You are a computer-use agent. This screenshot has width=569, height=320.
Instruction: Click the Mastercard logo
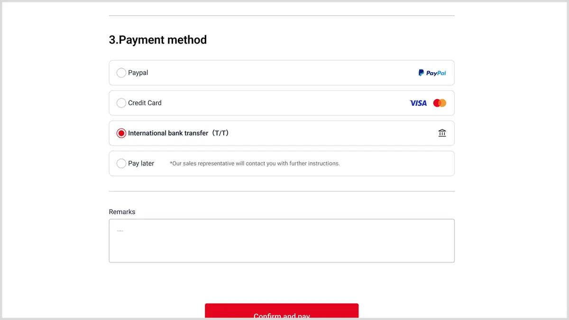point(440,103)
